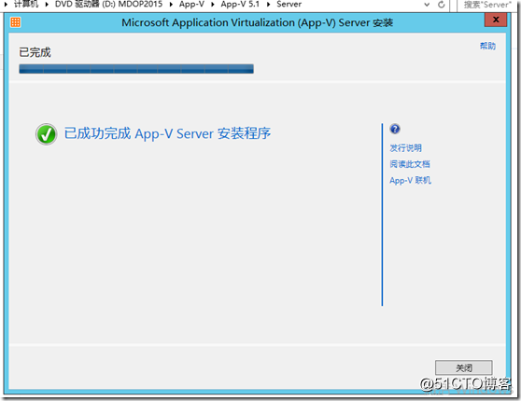The height and width of the screenshot is (401, 521).
Task: Click the 已完成 heading text
Action: pyautogui.click(x=35, y=52)
